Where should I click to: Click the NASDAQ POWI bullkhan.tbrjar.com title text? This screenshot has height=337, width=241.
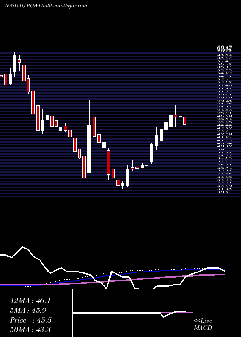pyautogui.click(x=46, y=6)
